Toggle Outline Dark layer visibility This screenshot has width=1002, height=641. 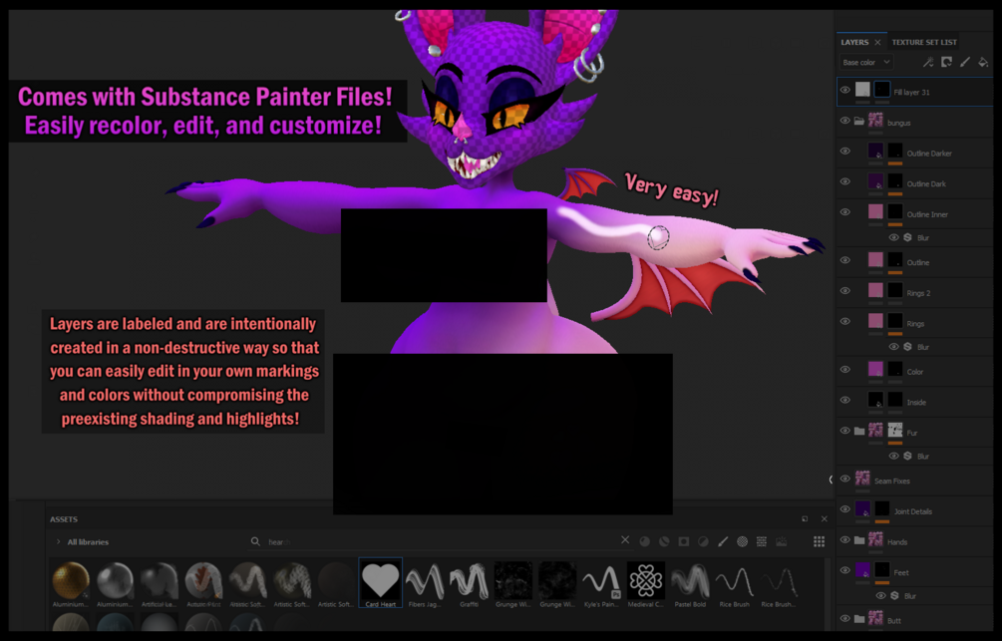[x=844, y=181]
